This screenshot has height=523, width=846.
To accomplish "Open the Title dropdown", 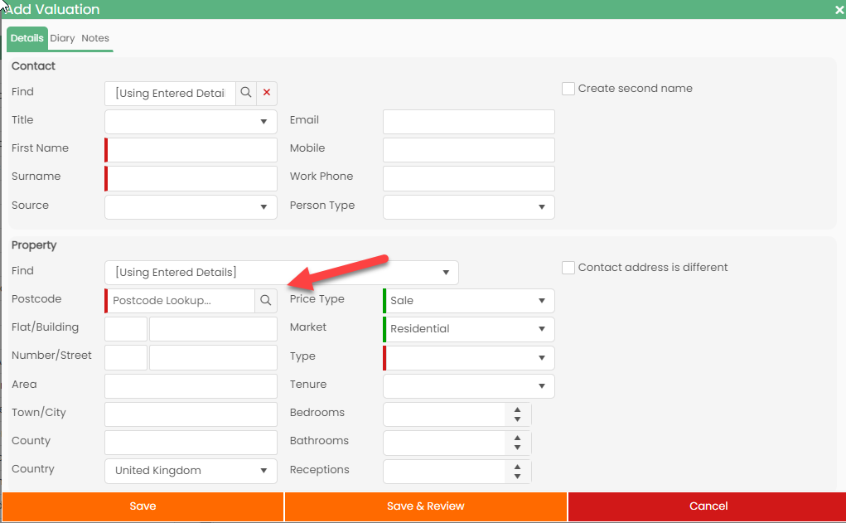I will pyautogui.click(x=191, y=122).
